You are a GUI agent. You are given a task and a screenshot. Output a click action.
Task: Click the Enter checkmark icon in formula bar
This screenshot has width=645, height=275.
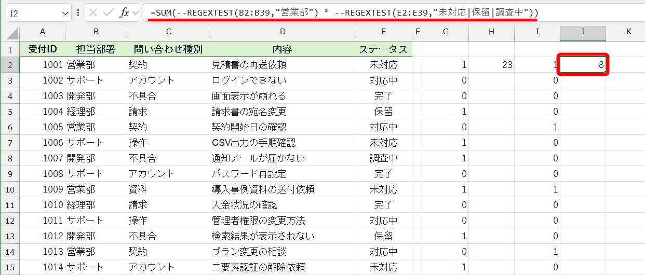(x=109, y=13)
